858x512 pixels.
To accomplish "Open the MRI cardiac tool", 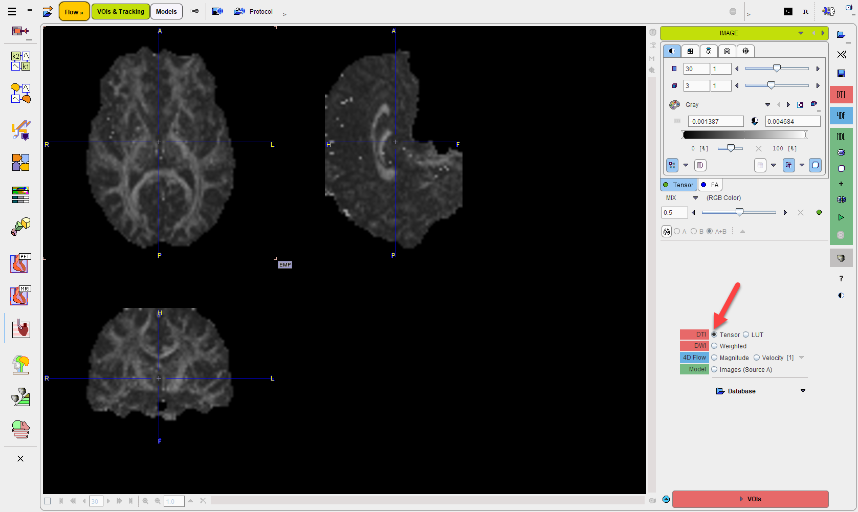I will [x=20, y=296].
